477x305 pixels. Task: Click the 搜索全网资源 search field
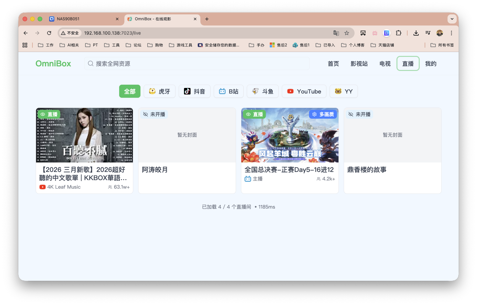pyautogui.click(x=197, y=63)
